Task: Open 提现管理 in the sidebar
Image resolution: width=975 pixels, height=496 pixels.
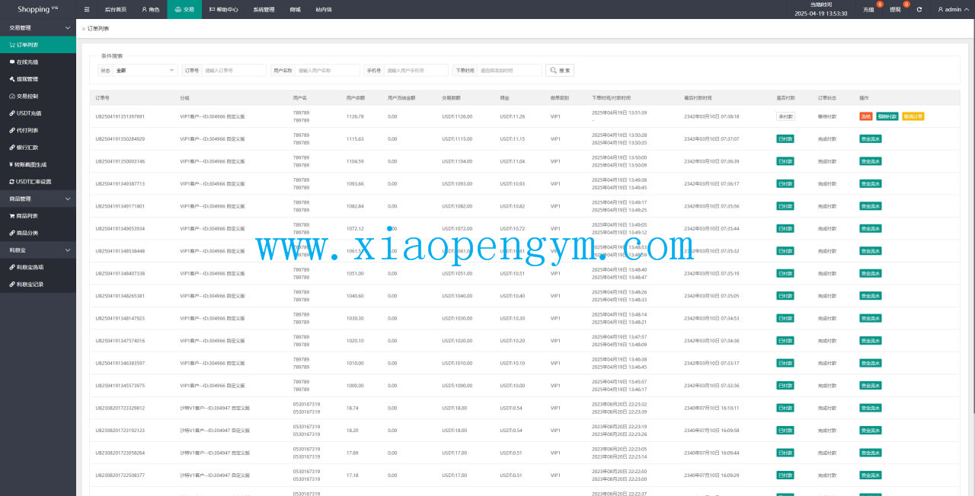Action: [x=38, y=79]
